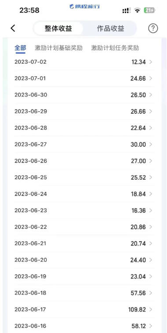Open the 2023-07-01 earnings row

tap(84, 78)
